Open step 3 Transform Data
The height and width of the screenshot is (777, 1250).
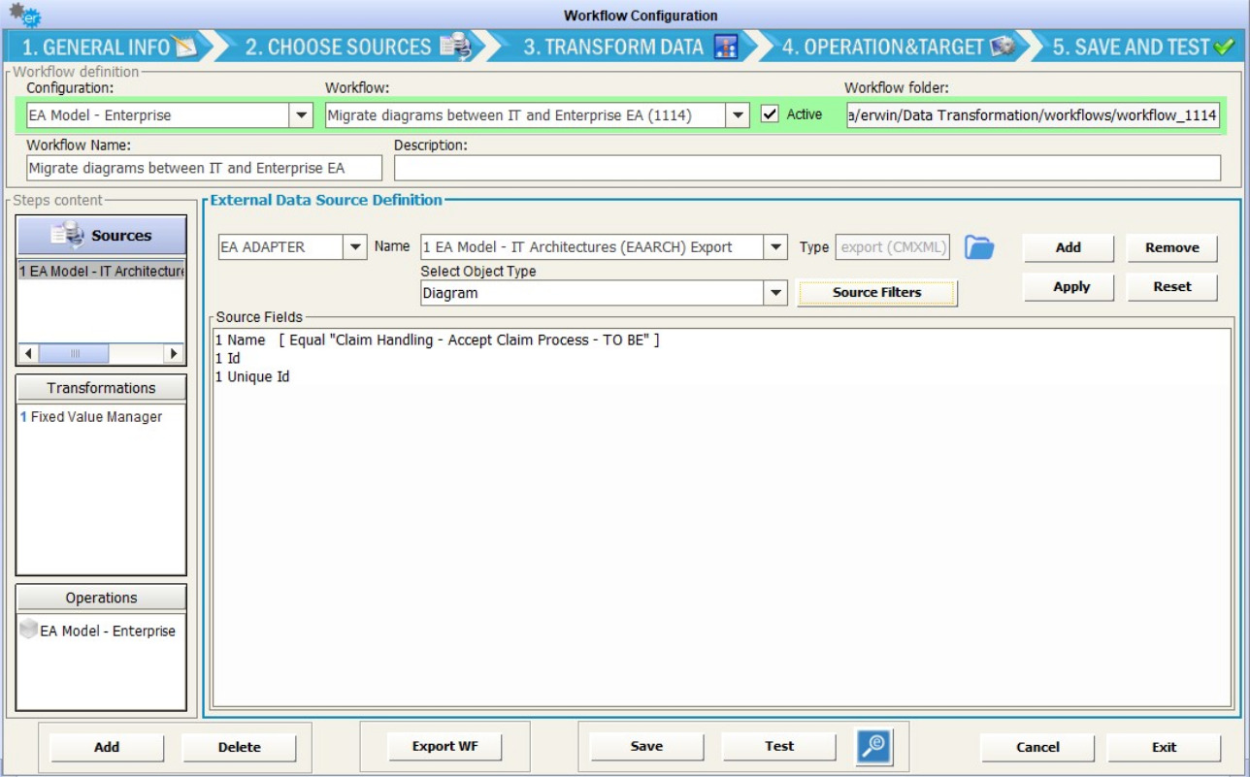[x=630, y=47]
